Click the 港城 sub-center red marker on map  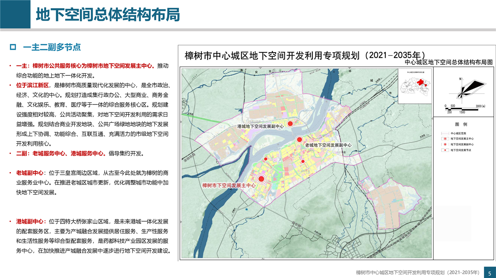pyautogui.click(x=289, y=123)
